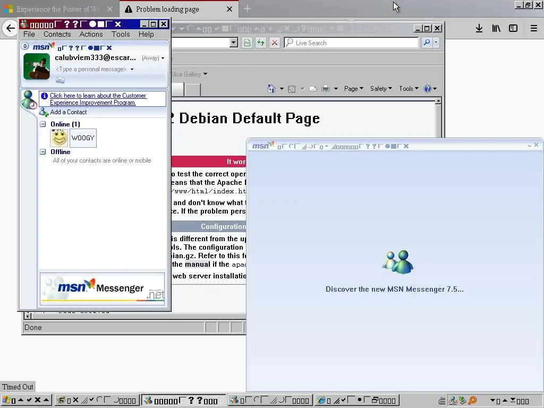Click the IE horizontal scrollbar left arrow
The width and height of the screenshot is (544, 408).
click(x=28, y=316)
